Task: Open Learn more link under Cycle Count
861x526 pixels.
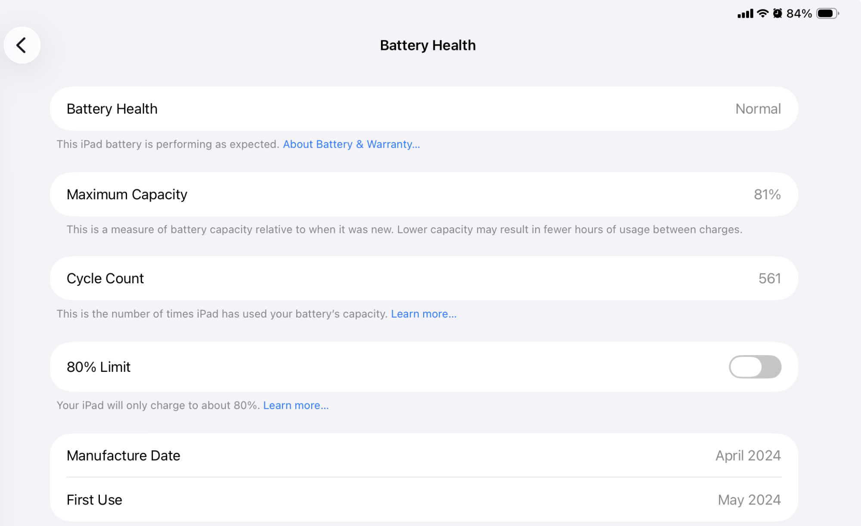Action: coord(424,314)
